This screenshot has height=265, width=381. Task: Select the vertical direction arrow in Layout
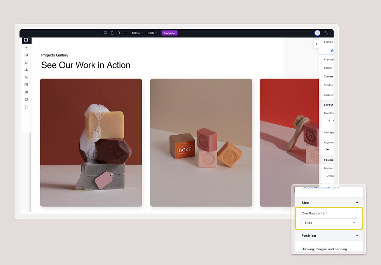pos(329,121)
